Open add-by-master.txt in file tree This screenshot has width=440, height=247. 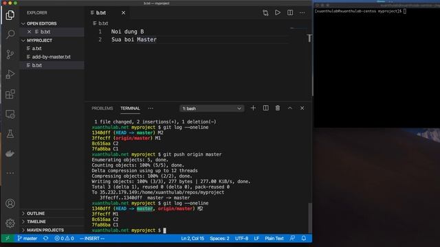[x=51, y=57]
